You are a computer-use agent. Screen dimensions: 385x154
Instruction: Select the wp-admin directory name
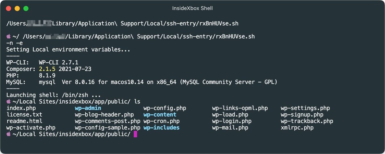[x=88, y=108]
